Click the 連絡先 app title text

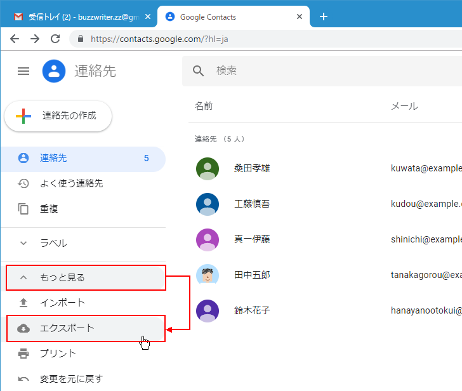95,71
